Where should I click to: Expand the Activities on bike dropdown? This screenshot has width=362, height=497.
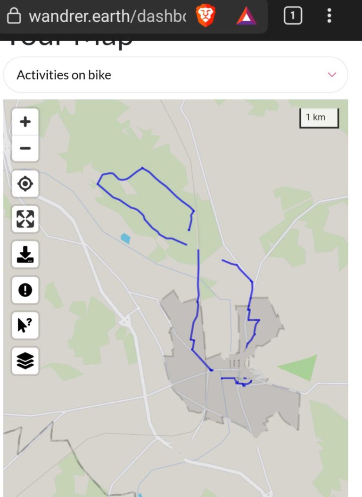[x=175, y=75]
